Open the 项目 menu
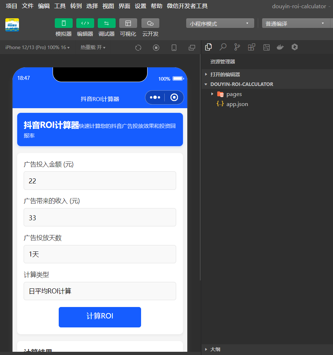Image resolution: width=333 pixels, height=355 pixels. 11,6
